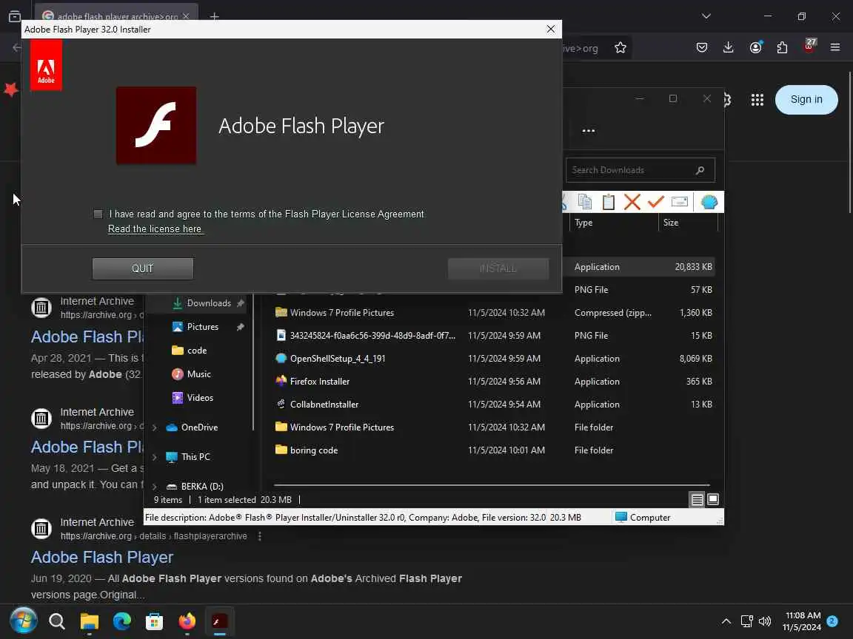Screen dimensions: 853x639
Task: Click the 20,833 KB size cell
Action: [693, 267]
